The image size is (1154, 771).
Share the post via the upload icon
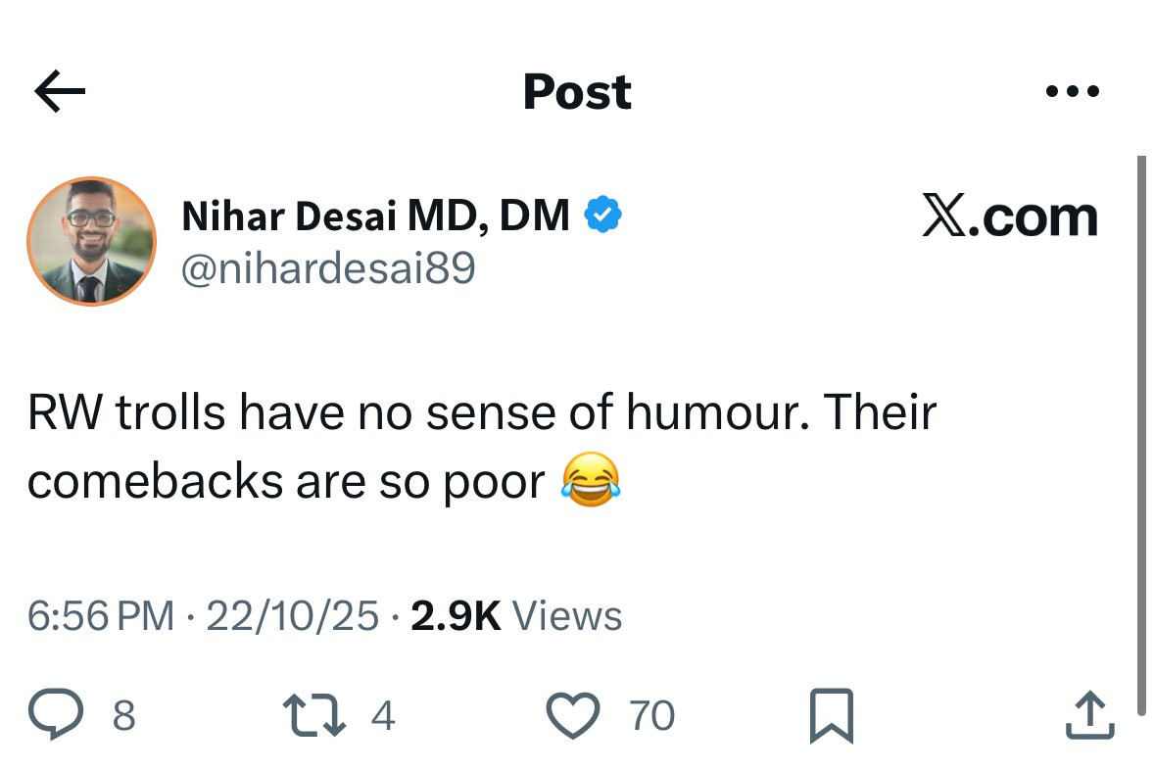[x=1090, y=716]
